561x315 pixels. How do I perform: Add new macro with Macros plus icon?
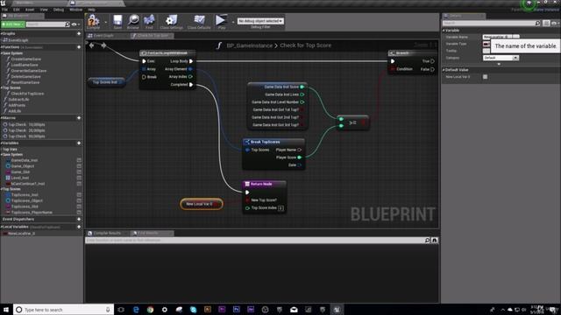[79, 118]
